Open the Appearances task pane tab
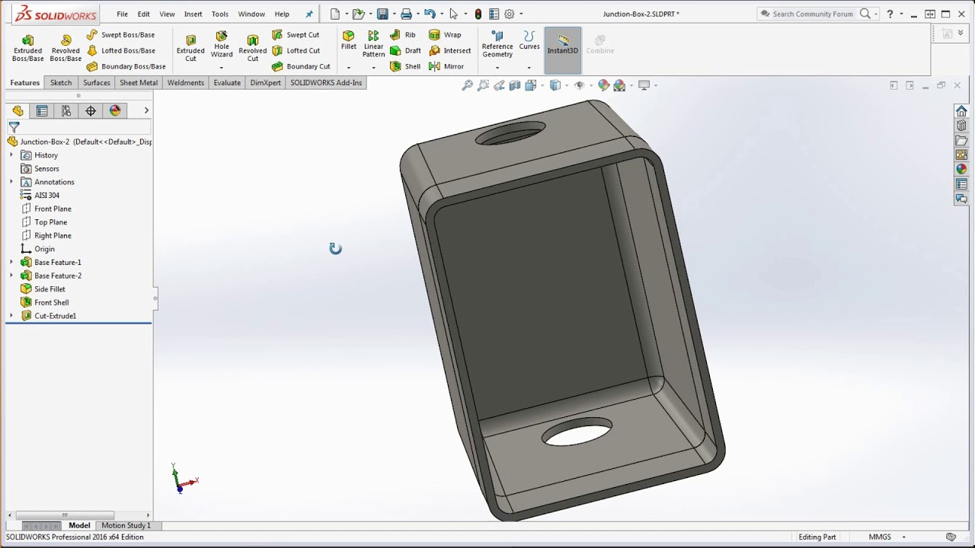Screen dimensions: 975x548 (961, 169)
